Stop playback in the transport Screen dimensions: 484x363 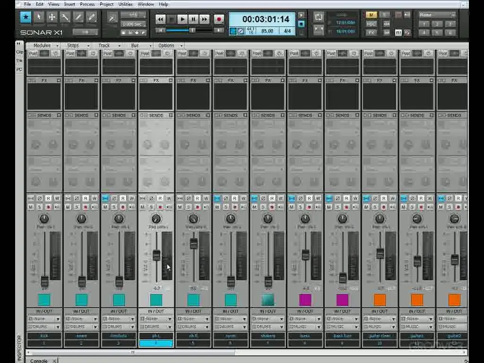pos(171,19)
